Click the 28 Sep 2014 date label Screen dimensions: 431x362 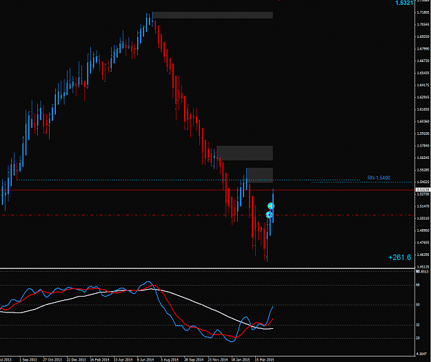click(x=194, y=359)
